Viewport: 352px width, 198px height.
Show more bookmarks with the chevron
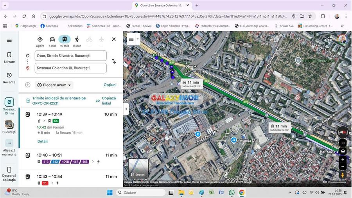click(342, 26)
